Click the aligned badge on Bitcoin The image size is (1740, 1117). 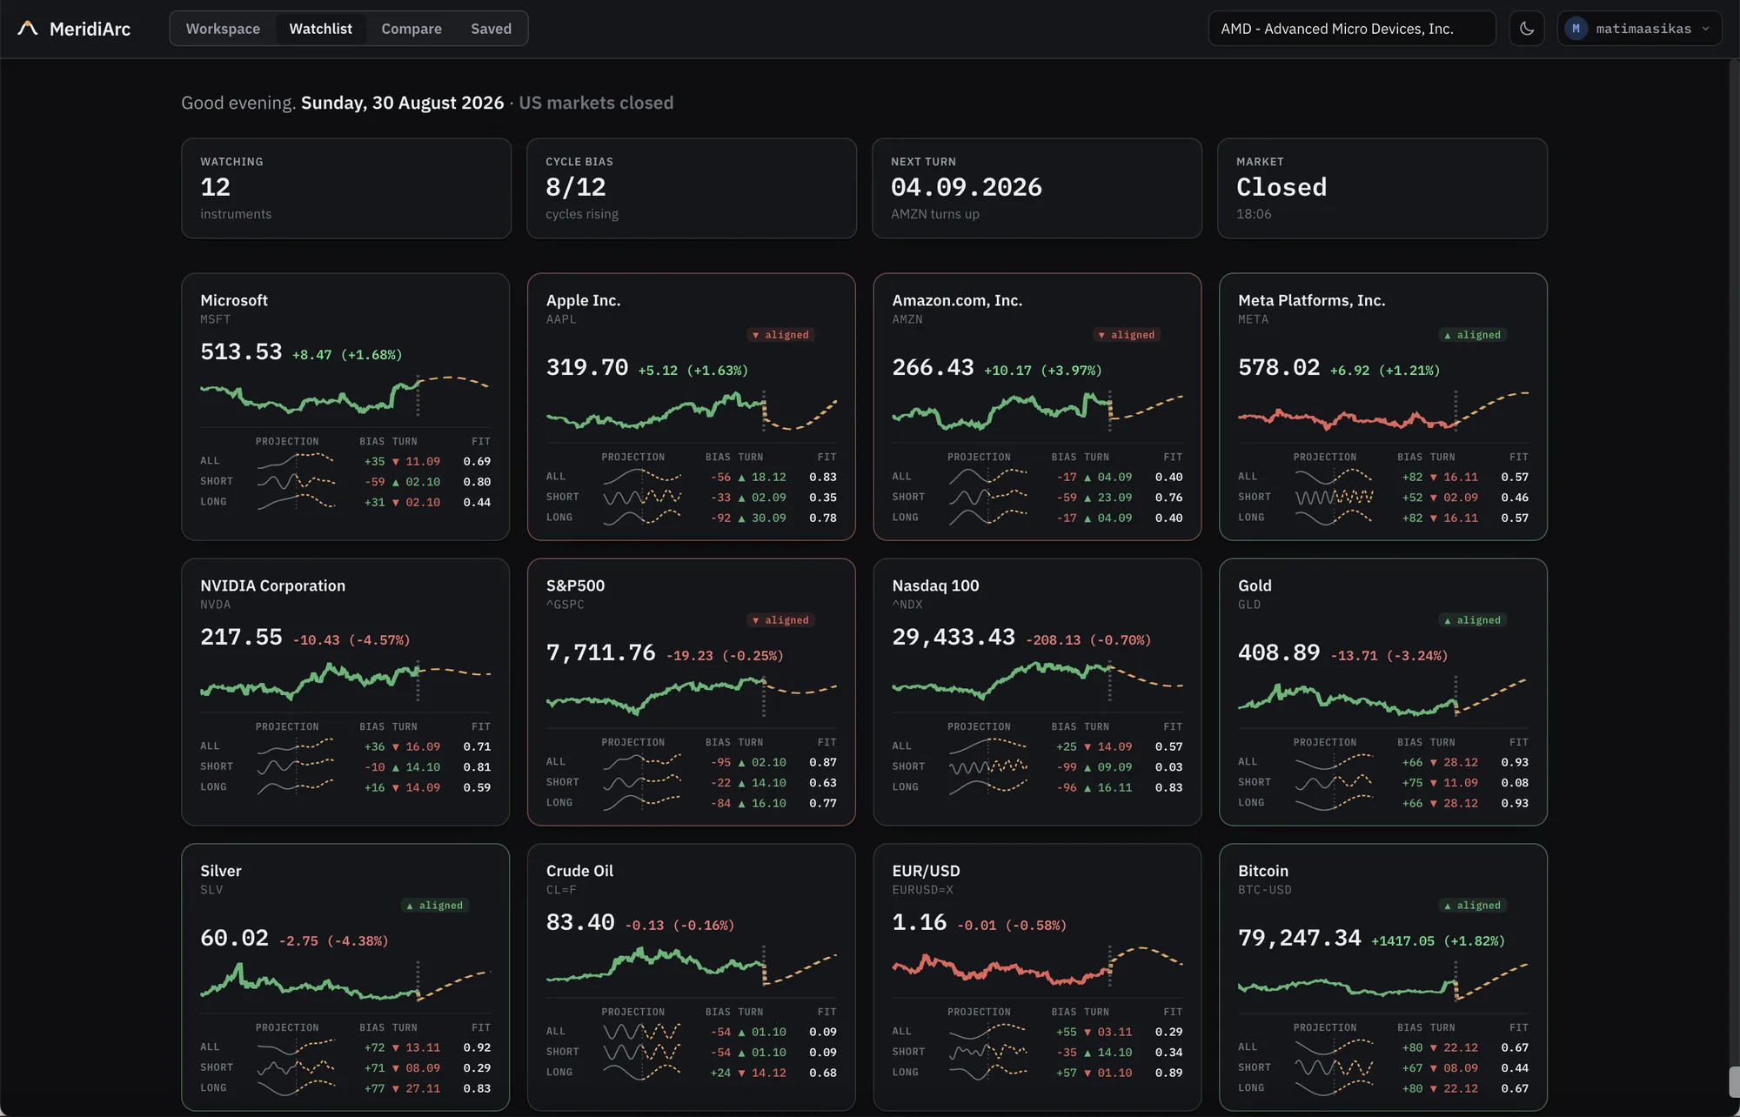[x=1472, y=906]
